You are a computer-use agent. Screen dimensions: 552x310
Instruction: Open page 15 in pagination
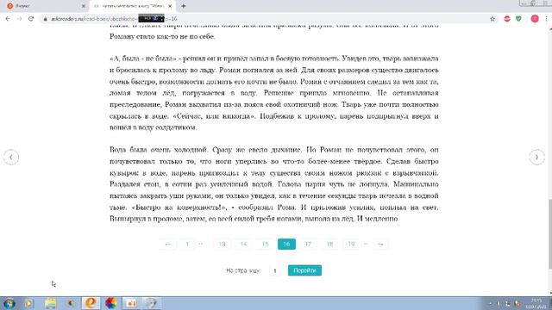265,244
